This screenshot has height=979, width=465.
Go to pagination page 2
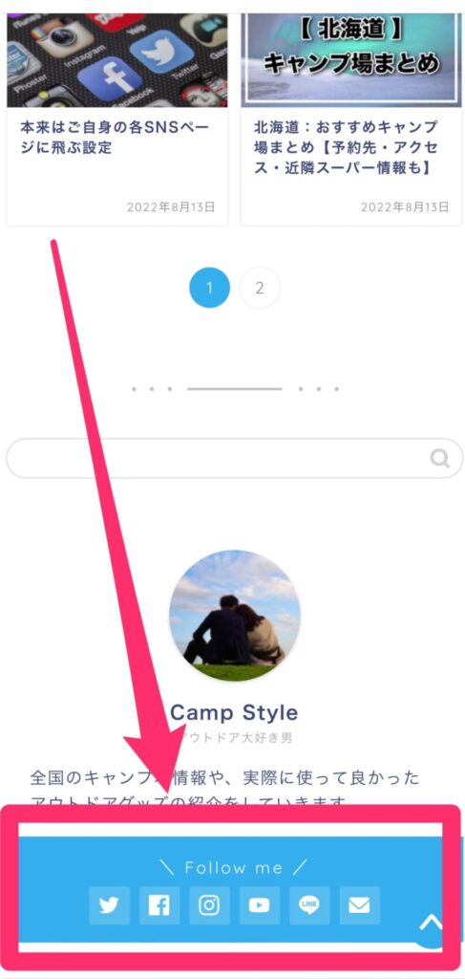pyautogui.click(x=260, y=288)
